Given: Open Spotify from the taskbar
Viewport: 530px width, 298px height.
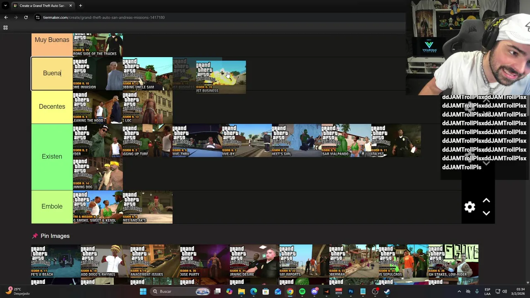Looking at the screenshot, I should tap(302, 291).
